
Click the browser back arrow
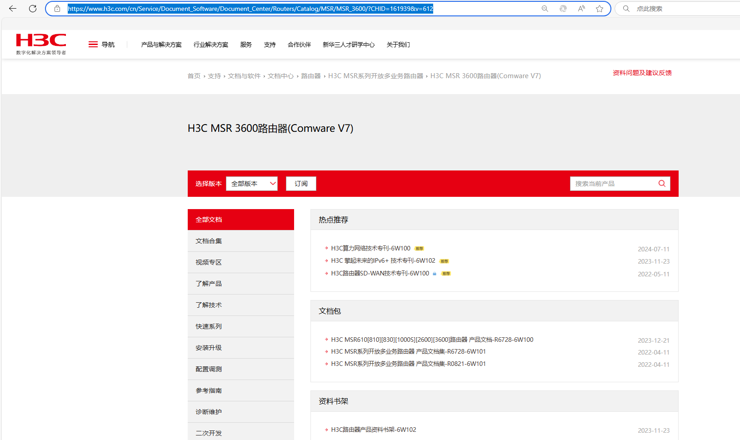tap(13, 9)
